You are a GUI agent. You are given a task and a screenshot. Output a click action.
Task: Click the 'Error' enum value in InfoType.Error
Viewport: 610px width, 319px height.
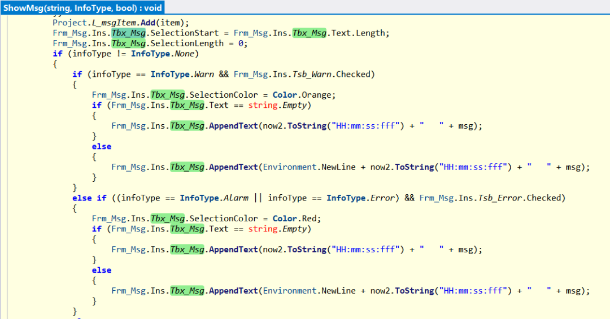tap(382, 198)
